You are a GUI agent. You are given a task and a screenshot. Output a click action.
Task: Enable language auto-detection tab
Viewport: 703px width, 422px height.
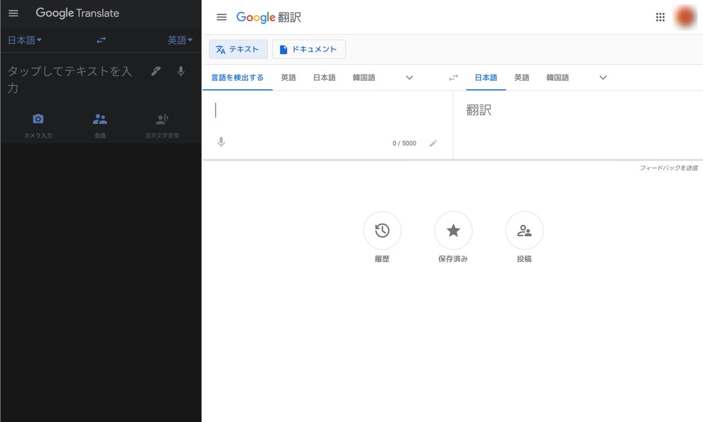[237, 77]
